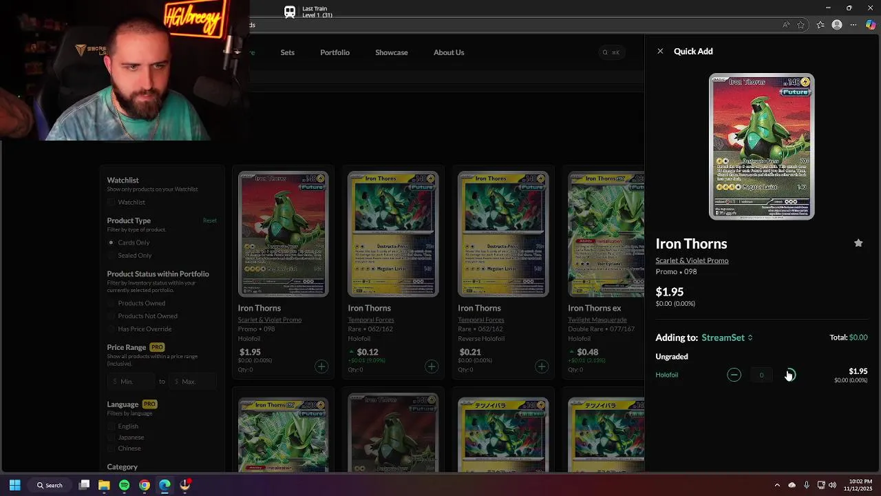881x496 pixels.
Task: Click the Iron Thorns card image in Quick Add
Action: 762,147
